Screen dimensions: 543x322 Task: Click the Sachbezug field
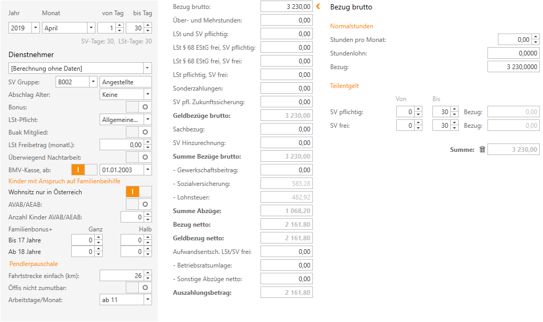(x=287, y=129)
